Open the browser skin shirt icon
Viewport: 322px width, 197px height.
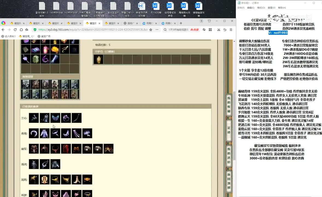pos(209,21)
